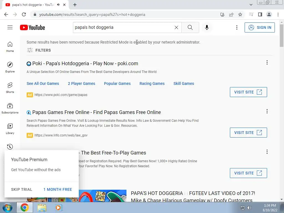The width and height of the screenshot is (284, 213).
Task: Click the info.com/web/law_gov ad URL
Action: click(61, 135)
